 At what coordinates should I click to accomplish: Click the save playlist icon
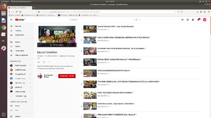[x=39, y=62]
